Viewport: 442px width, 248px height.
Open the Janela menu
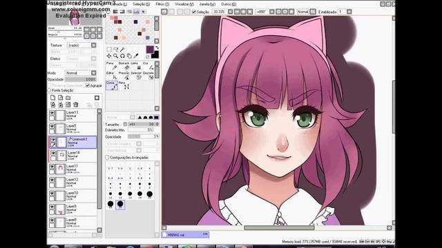pos(207,4)
